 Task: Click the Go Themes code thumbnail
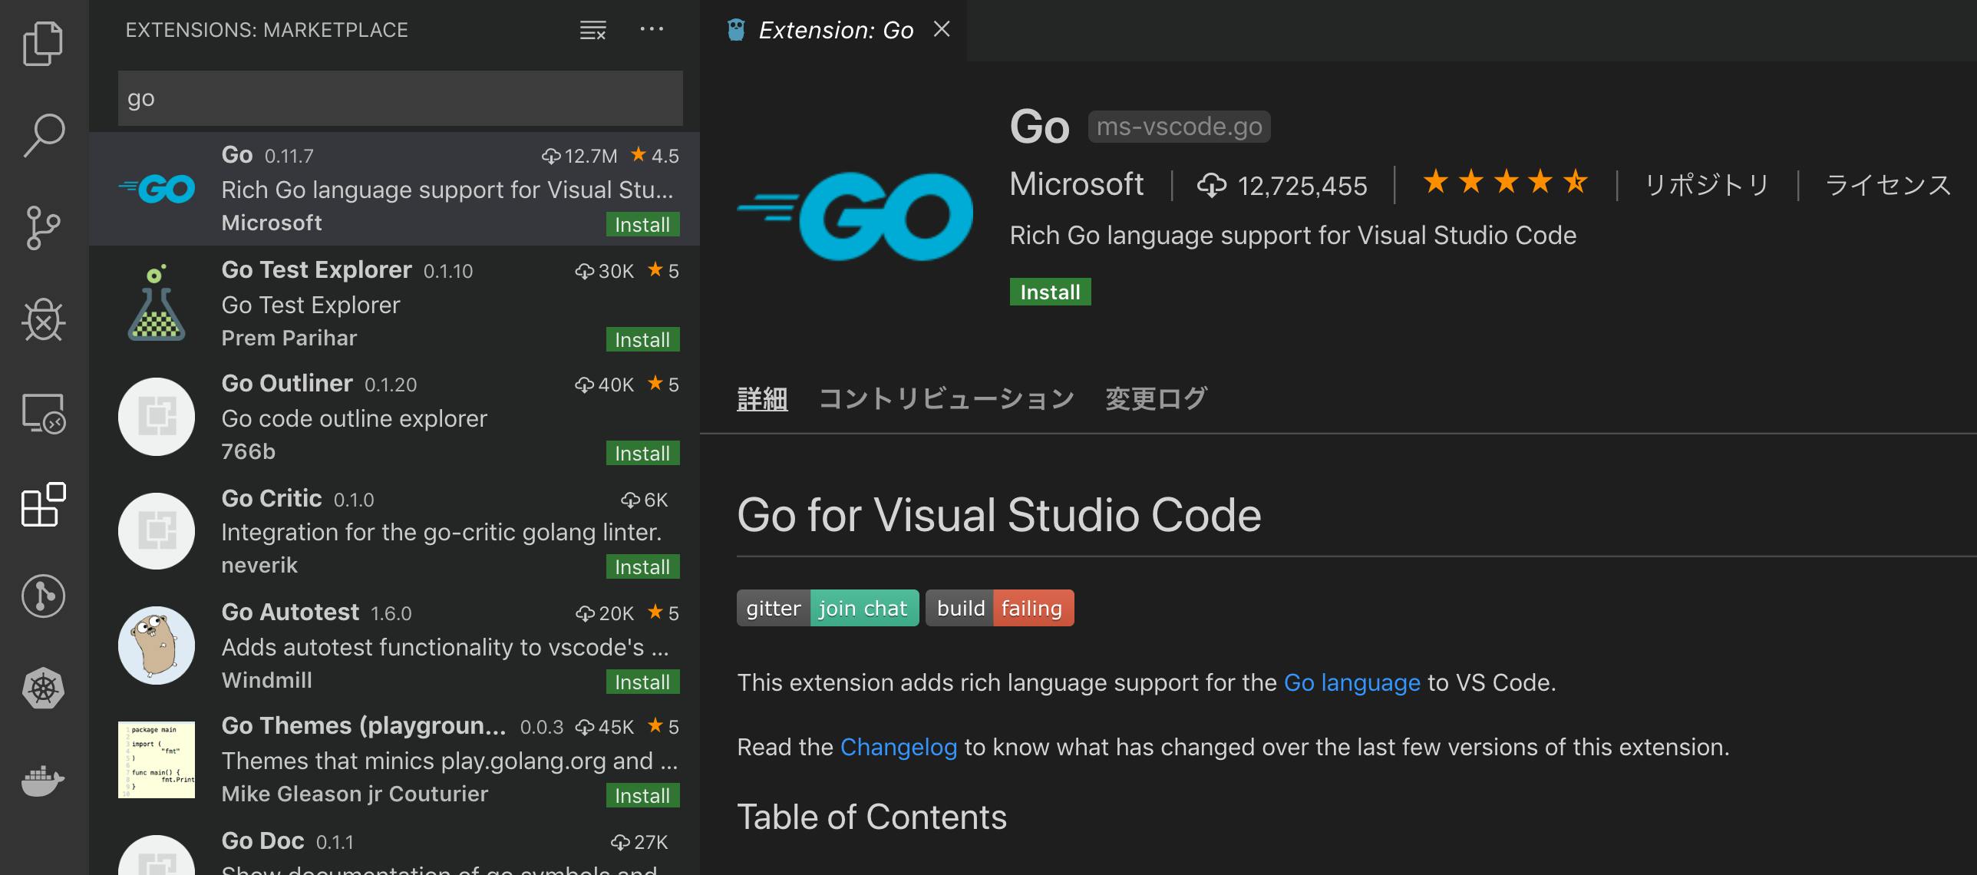click(157, 760)
